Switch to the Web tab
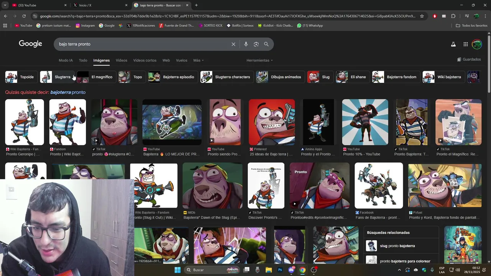The image size is (491, 276). tap(166, 60)
